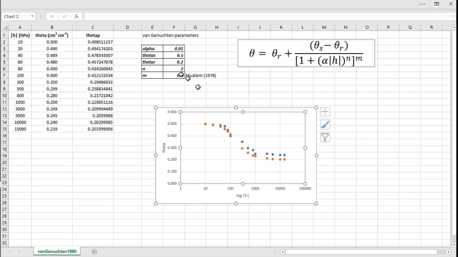Go to previous sheet using left arrow

tap(10, 252)
